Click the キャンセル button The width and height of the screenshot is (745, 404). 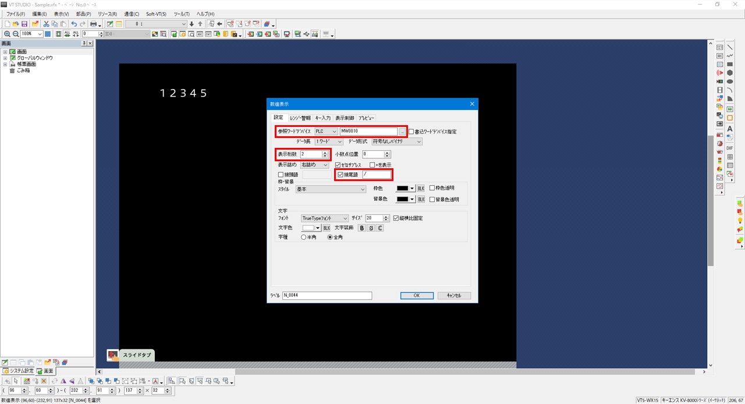pyautogui.click(x=453, y=296)
